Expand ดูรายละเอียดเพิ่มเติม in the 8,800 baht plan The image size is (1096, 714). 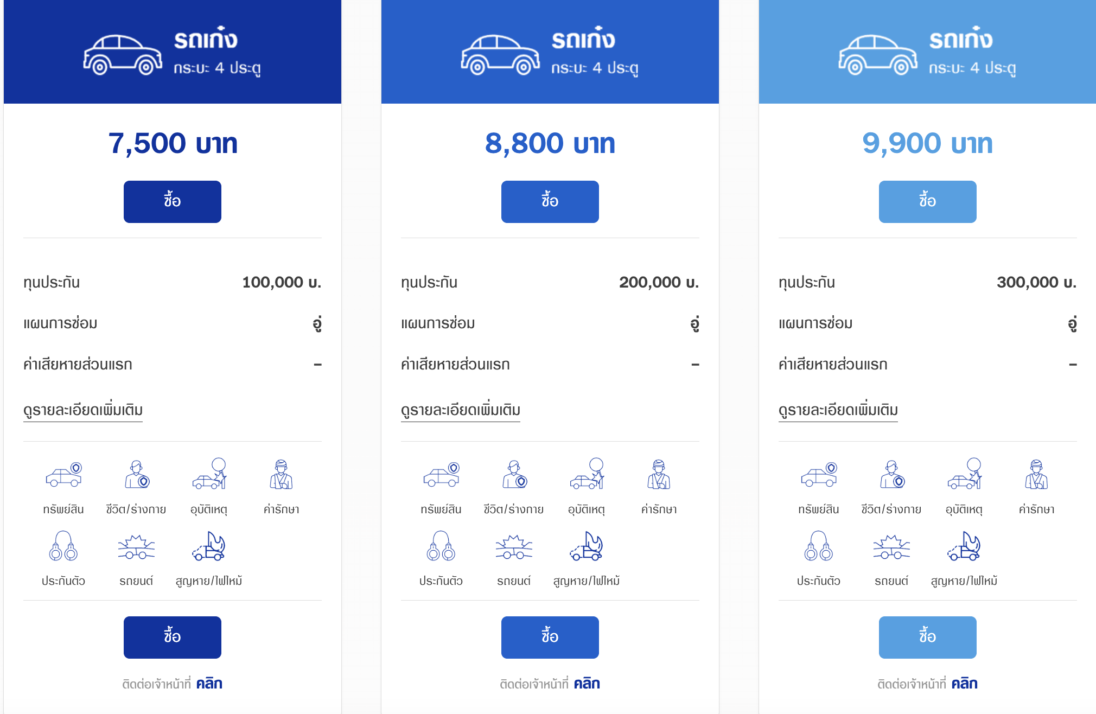[461, 410]
